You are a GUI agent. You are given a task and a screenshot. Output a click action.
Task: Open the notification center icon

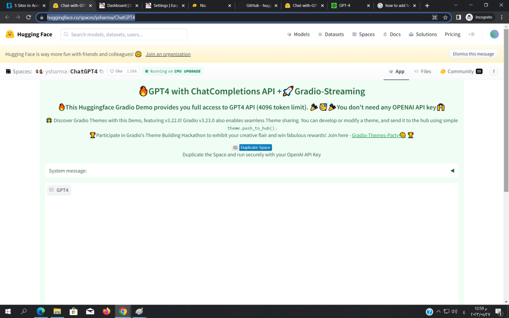[x=499, y=312]
